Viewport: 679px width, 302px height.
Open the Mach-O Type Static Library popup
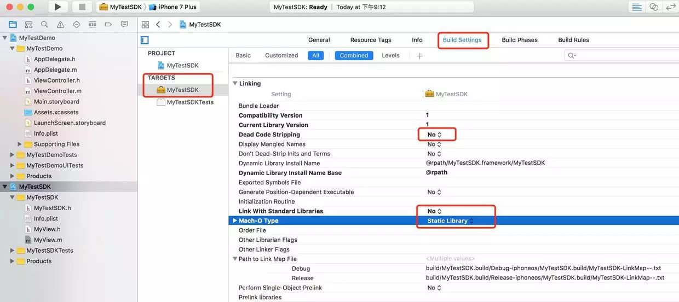coord(451,221)
